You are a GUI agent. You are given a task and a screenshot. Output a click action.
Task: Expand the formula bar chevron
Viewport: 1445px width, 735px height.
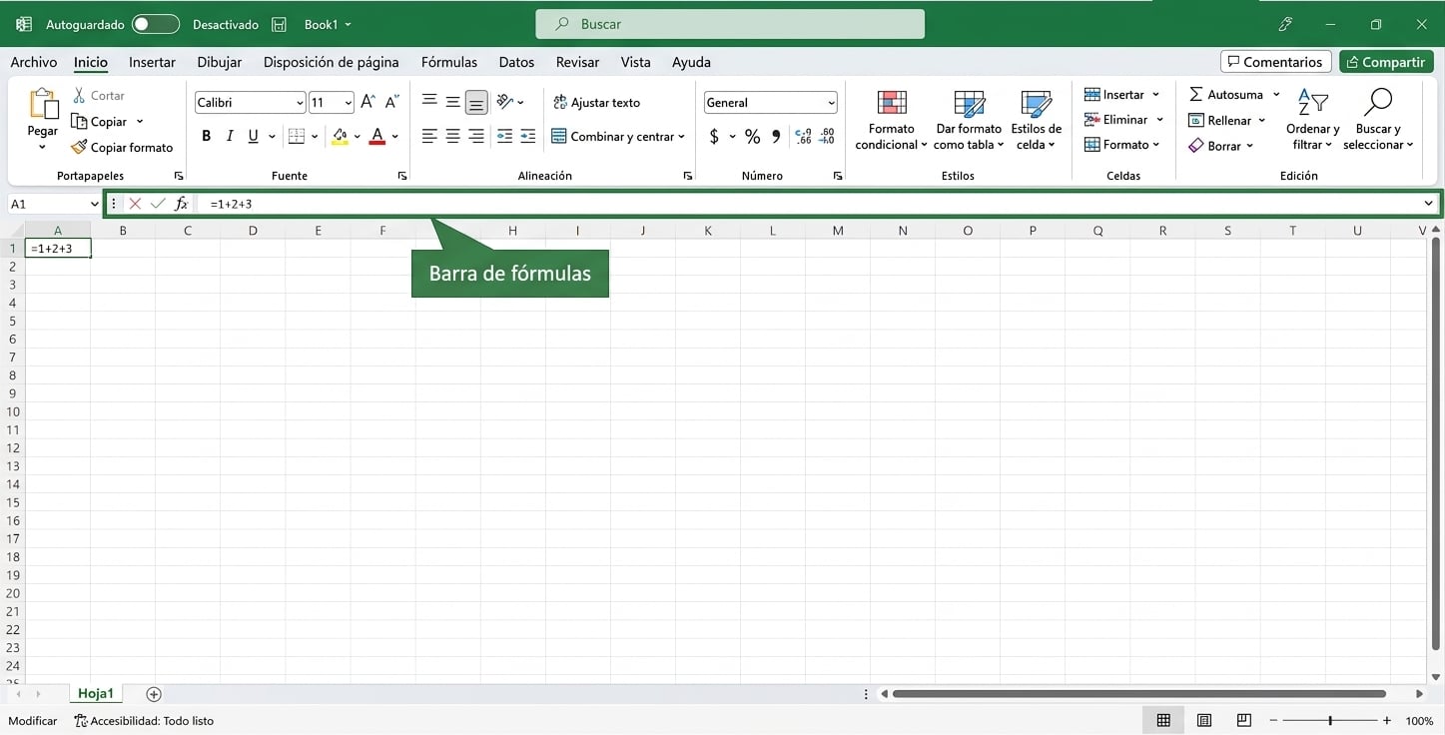click(1429, 204)
